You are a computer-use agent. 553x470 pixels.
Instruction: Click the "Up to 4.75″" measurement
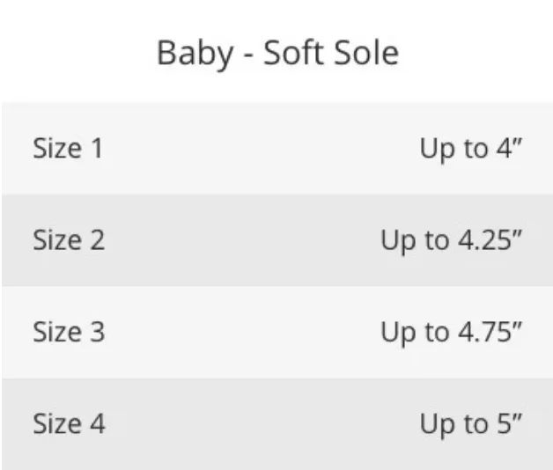coord(451,334)
